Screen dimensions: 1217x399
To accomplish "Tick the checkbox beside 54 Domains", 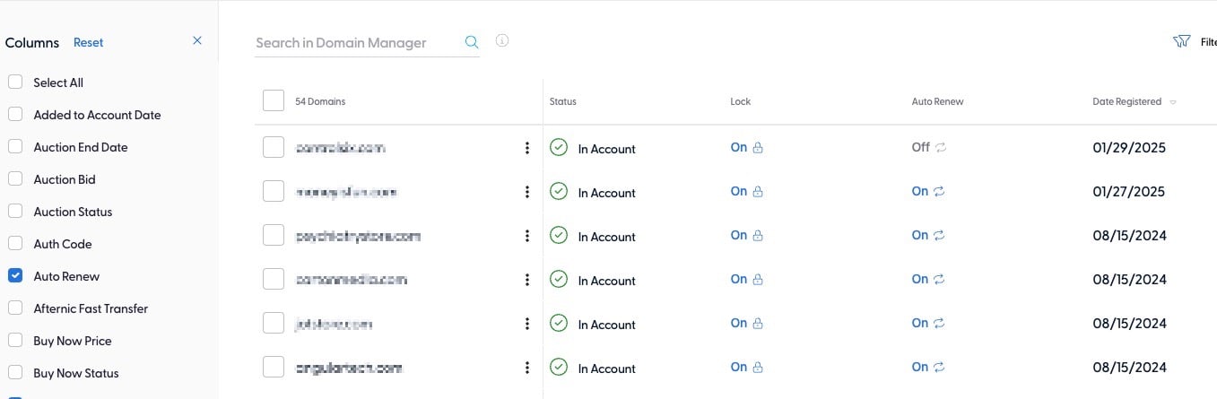I will point(274,101).
